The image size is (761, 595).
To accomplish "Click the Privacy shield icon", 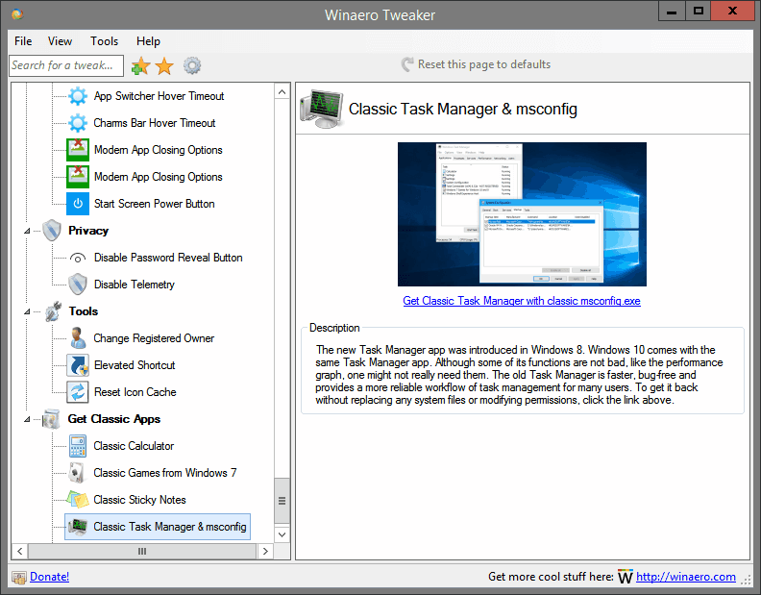I will pyautogui.click(x=52, y=231).
